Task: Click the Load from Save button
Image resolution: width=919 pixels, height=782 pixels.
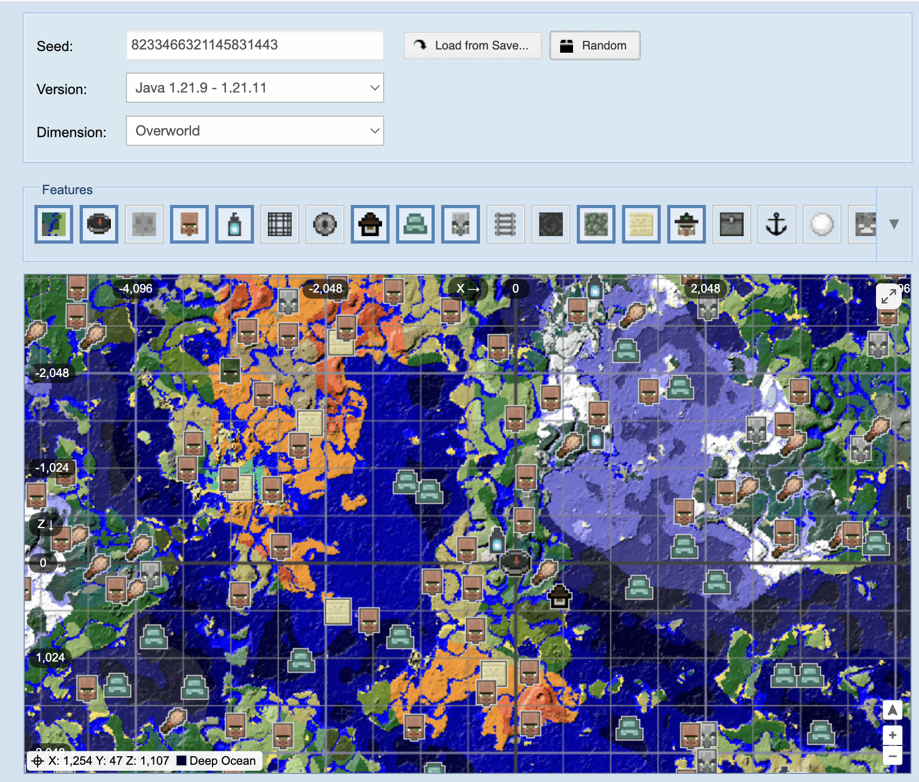Action: (x=472, y=46)
